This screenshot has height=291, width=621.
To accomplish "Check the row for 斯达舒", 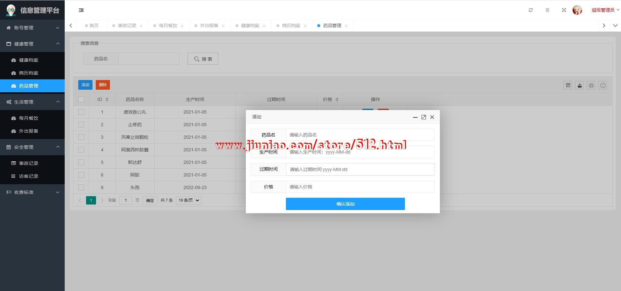I will (81, 162).
